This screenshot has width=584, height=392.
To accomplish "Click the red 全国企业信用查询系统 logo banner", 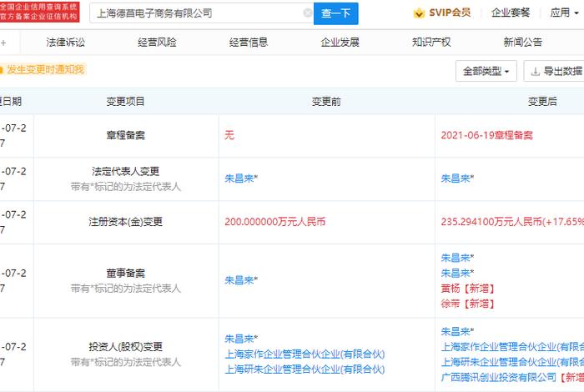I will coord(39,12).
